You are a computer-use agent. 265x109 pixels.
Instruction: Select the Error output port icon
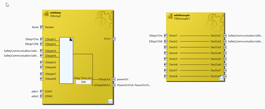tap(114, 39)
